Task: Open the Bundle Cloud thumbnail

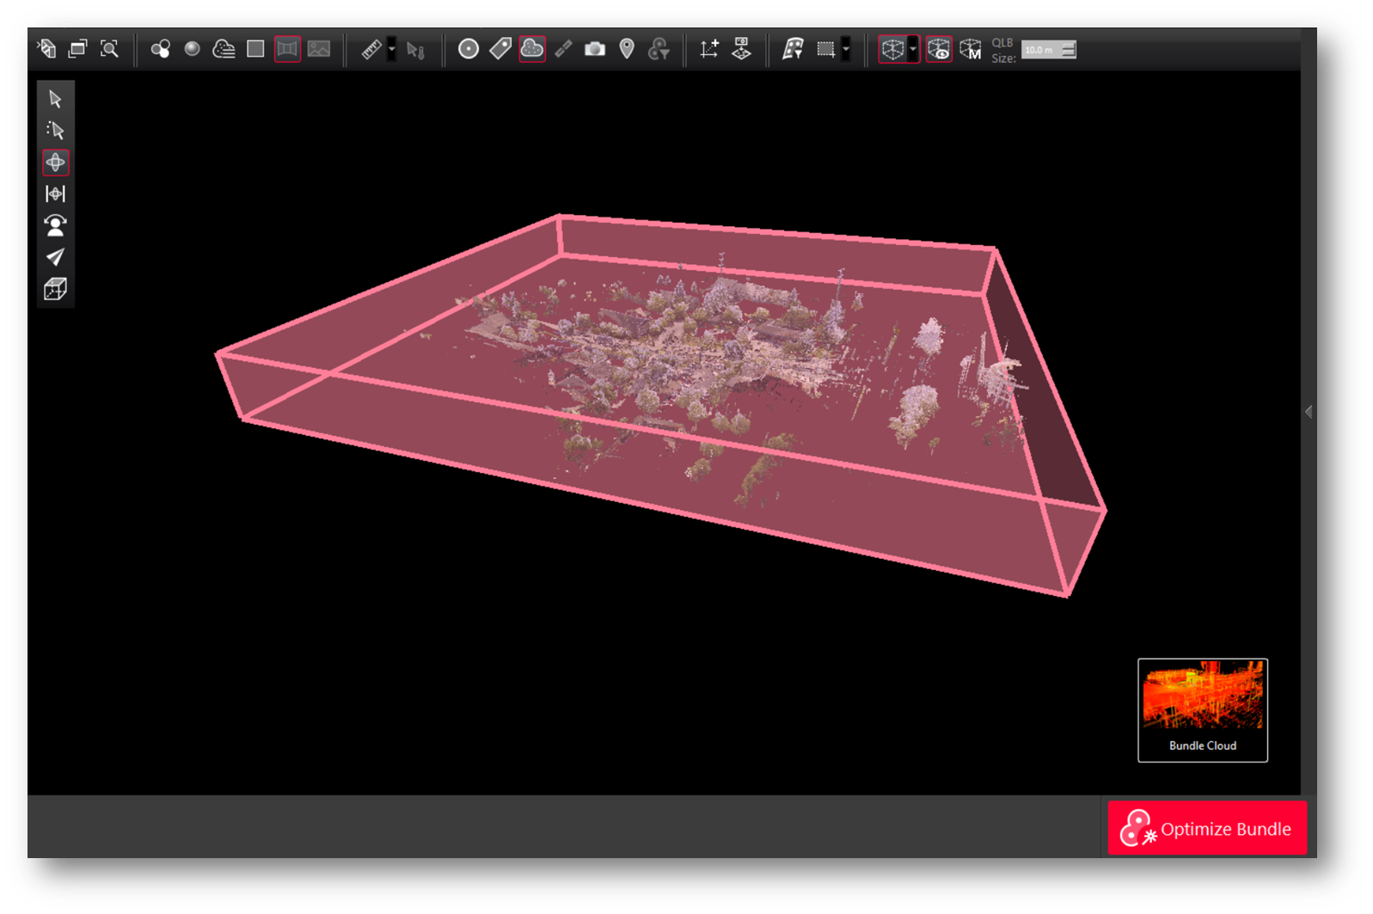Action: 1202,709
